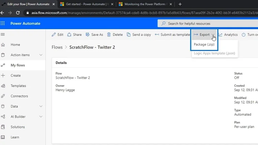The height and width of the screenshot is (145, 258).
Task: Close the Get started tab
Action: tap(112, 4)
